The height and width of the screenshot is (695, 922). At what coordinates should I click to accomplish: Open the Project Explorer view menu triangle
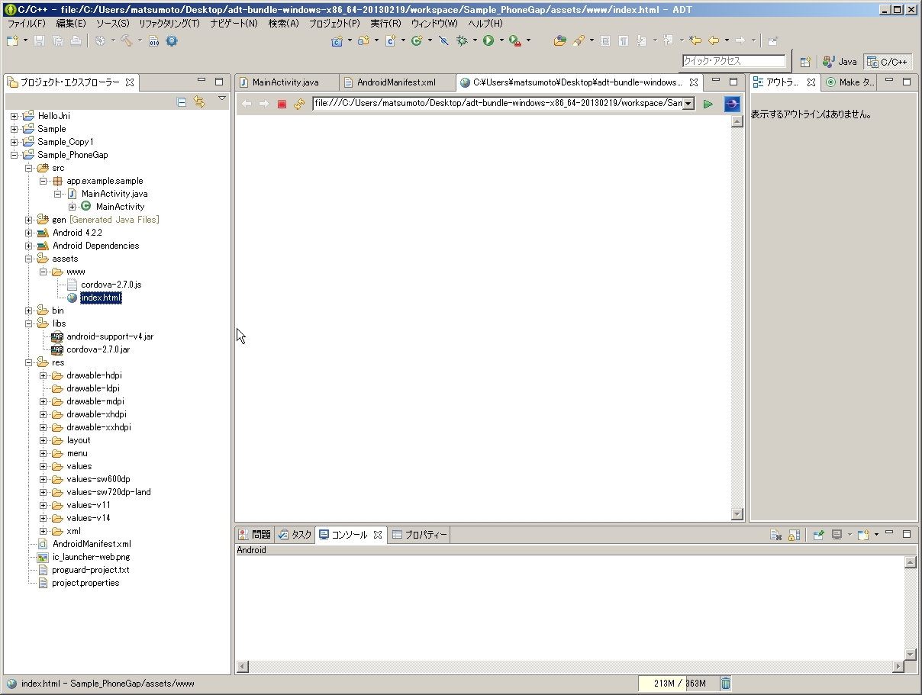pos(222,98)
